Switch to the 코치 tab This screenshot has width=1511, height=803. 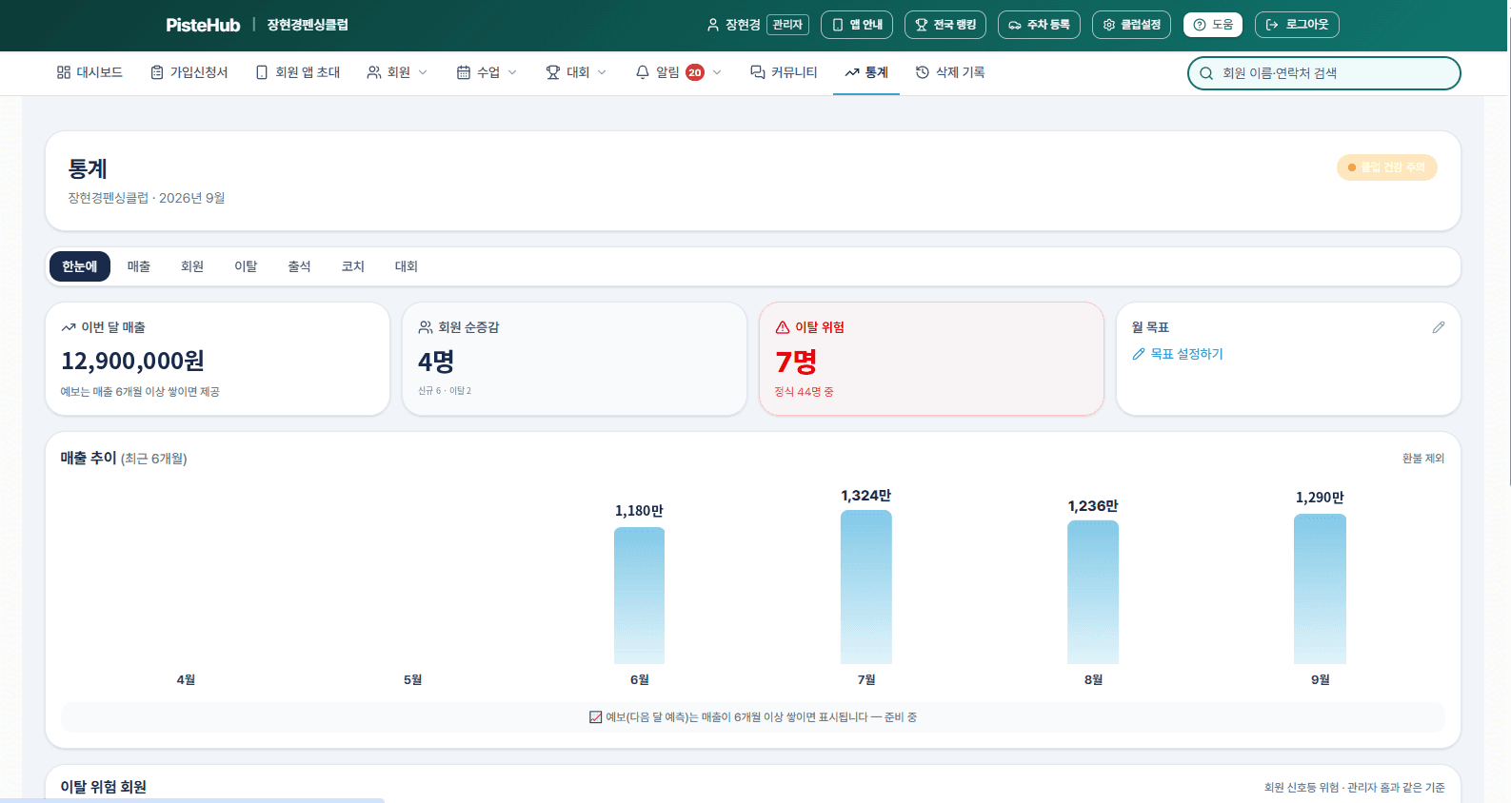pos(353,266)
